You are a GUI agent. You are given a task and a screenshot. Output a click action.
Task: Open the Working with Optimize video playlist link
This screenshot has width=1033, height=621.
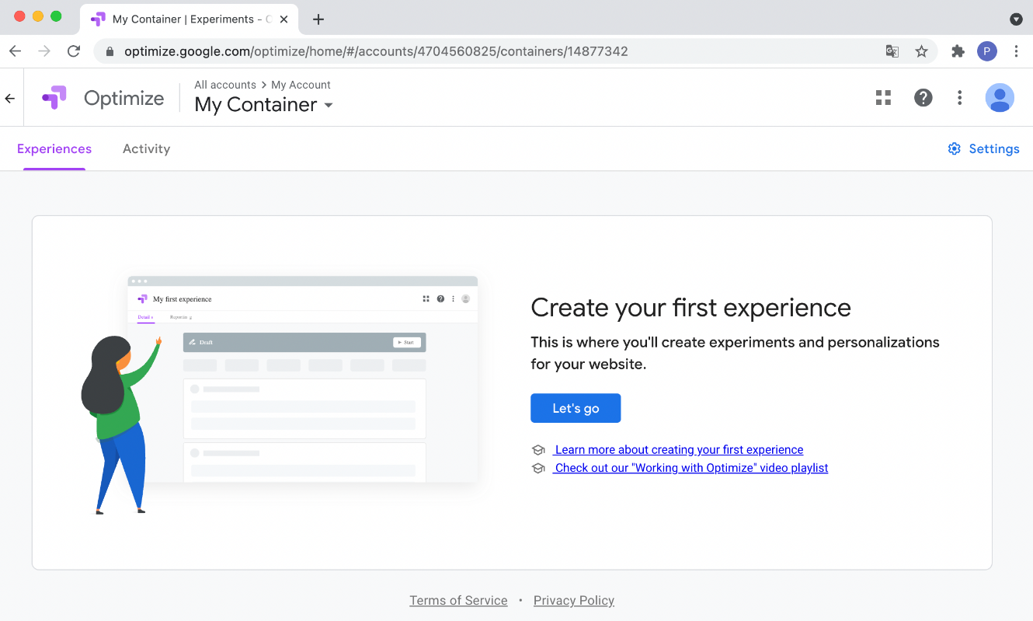(x=691, y=468)
